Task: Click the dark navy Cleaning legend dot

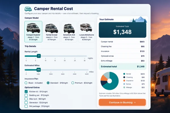Action: tap(124, 77)
